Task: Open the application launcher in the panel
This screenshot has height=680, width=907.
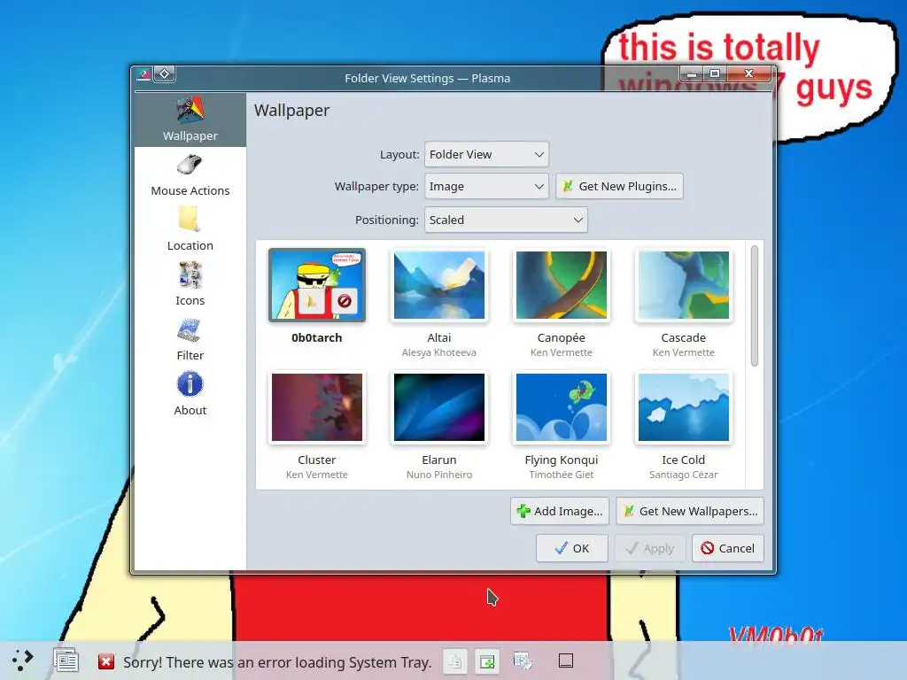Action: point(22,661)
